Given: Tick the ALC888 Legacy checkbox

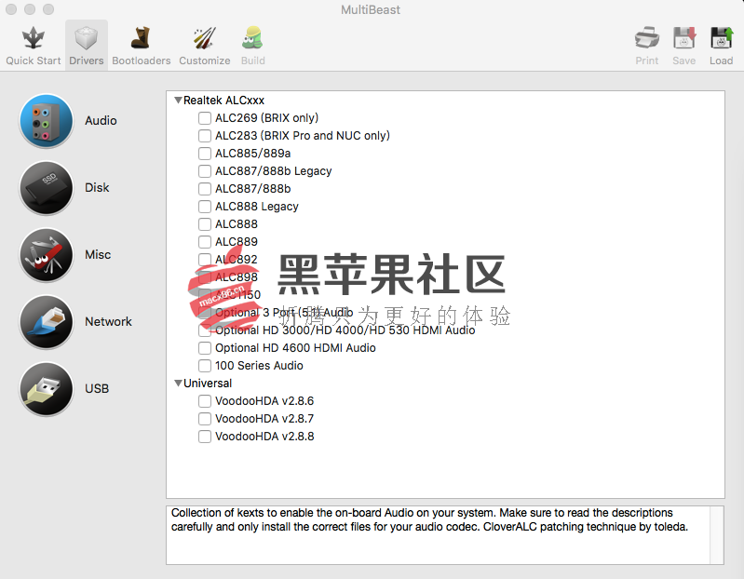Looking at the screenshot, I should (205, 207).
